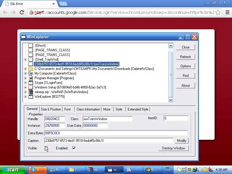Go back with the browser back arrow

click(5, 12)
